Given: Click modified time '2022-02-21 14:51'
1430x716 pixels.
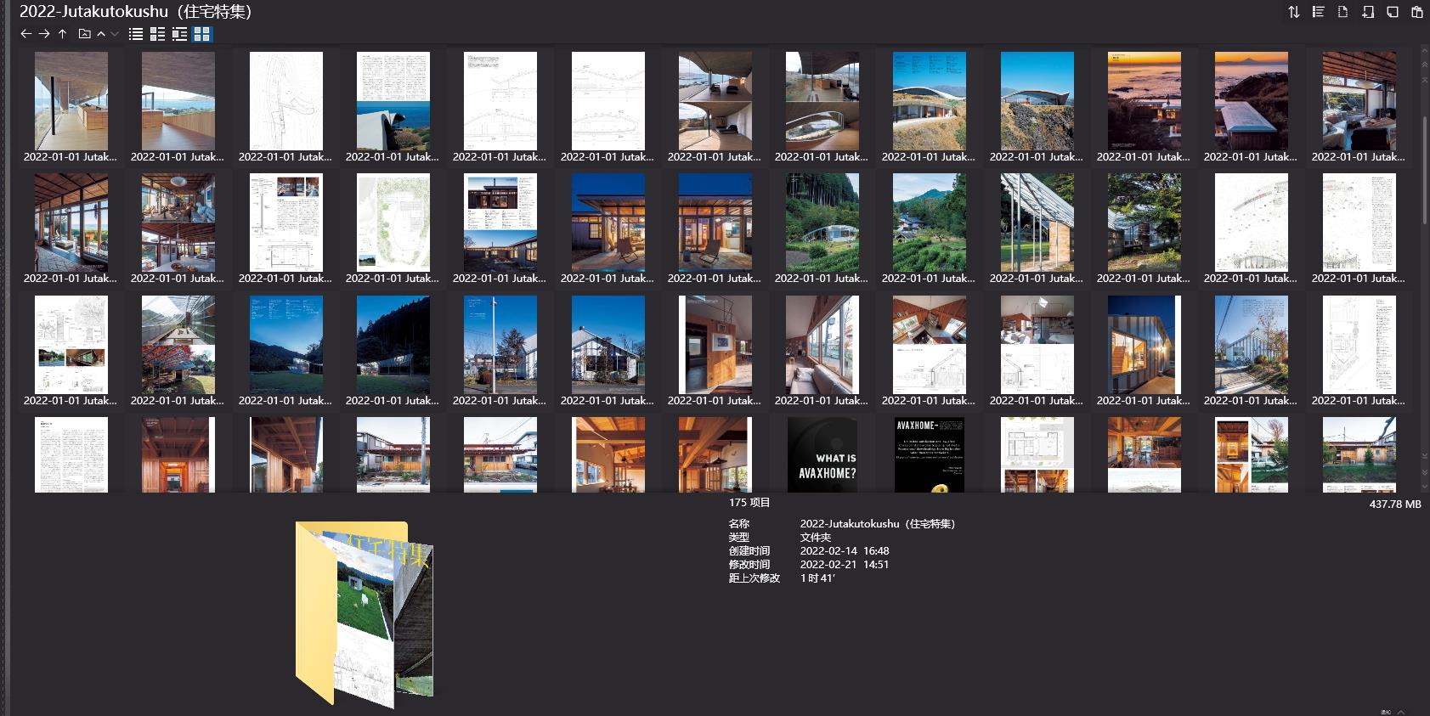Looking at the screenshot, I should click(845, 565).
